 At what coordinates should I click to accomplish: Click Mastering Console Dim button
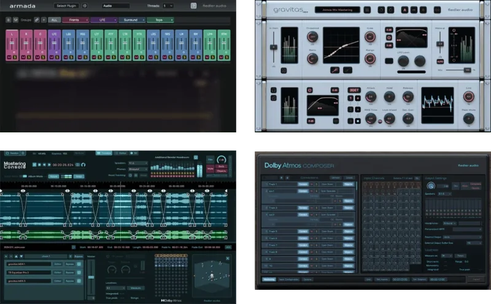211,159
